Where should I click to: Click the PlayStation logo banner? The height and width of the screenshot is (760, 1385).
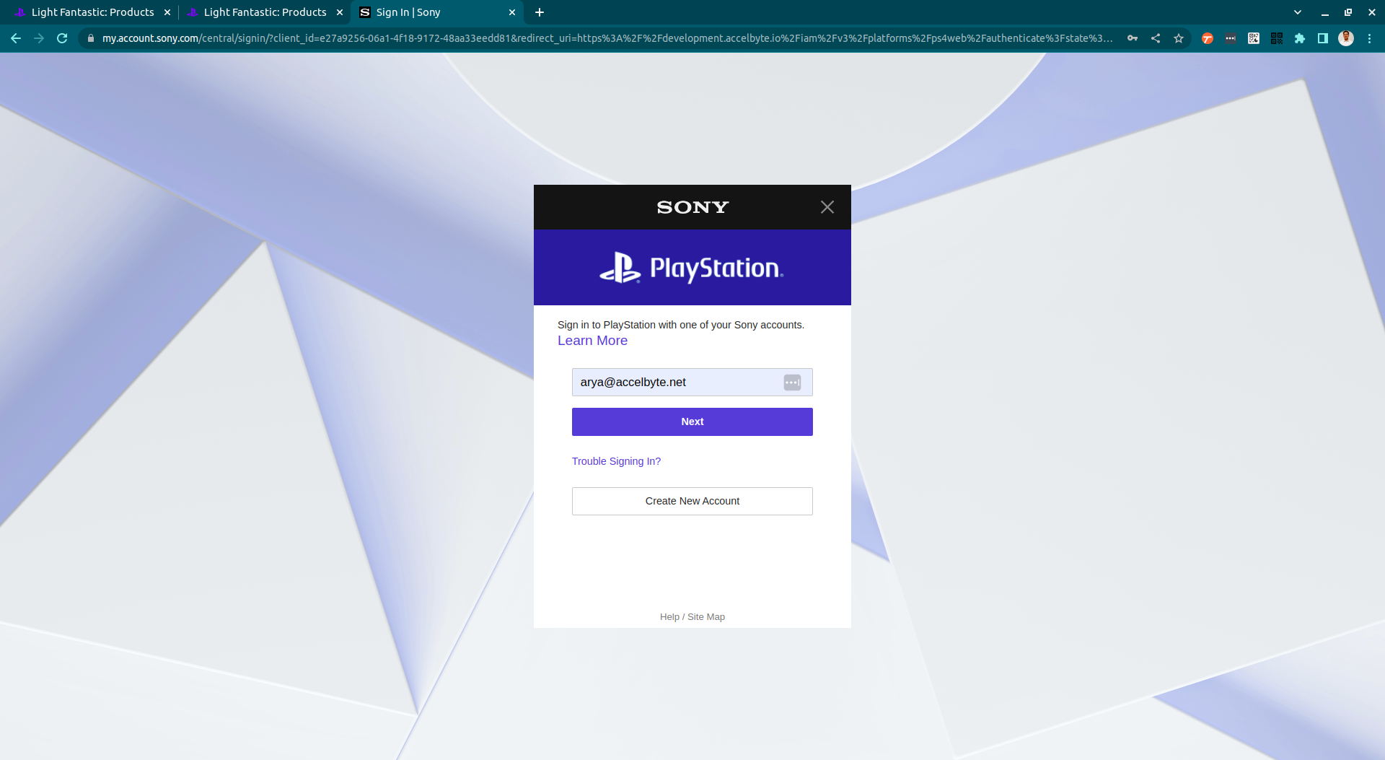pyautogui.click(x=692, y=268)
